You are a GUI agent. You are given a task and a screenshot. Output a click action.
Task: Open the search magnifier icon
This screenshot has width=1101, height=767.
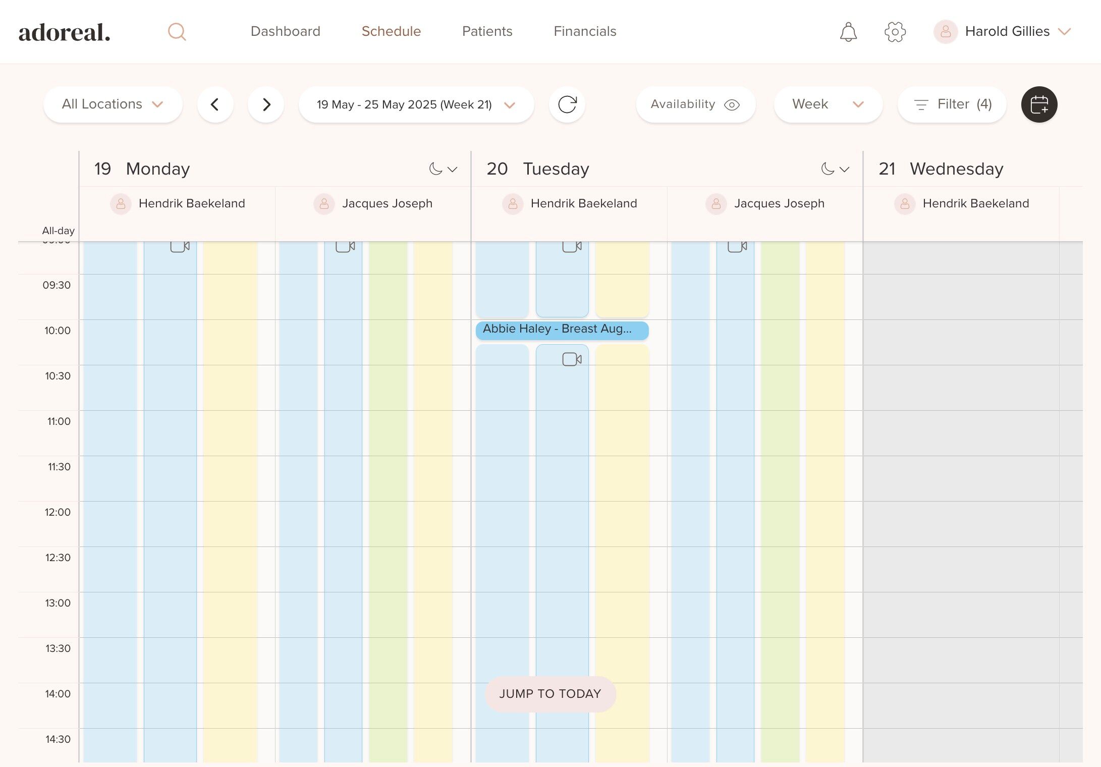click(x=177, y=32)
